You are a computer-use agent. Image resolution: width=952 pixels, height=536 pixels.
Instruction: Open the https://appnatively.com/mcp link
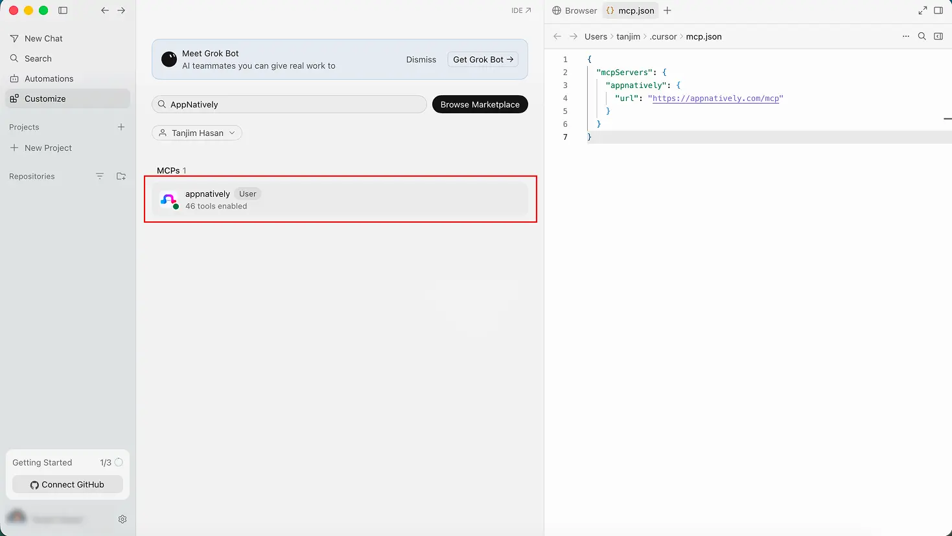pos(715,98)
